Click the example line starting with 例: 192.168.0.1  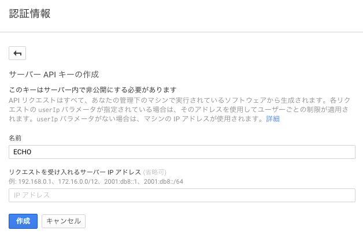tap(96, 181)
